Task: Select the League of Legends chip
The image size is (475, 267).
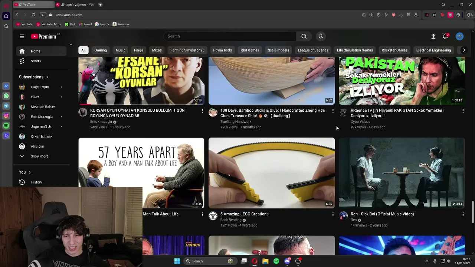Action: click(313, 50)
